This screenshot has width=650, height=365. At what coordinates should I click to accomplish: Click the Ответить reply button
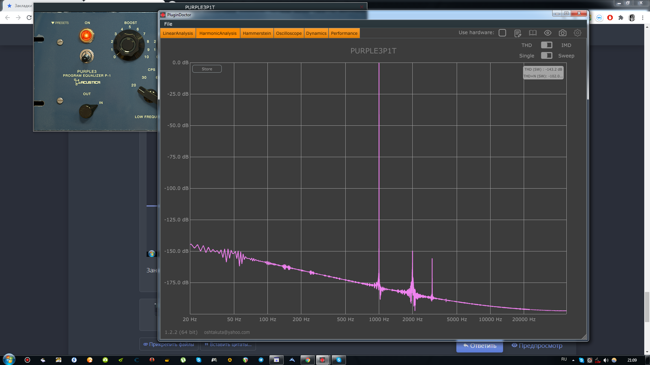(479, 346)
